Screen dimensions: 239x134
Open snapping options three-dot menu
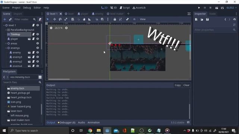(108, 19)
